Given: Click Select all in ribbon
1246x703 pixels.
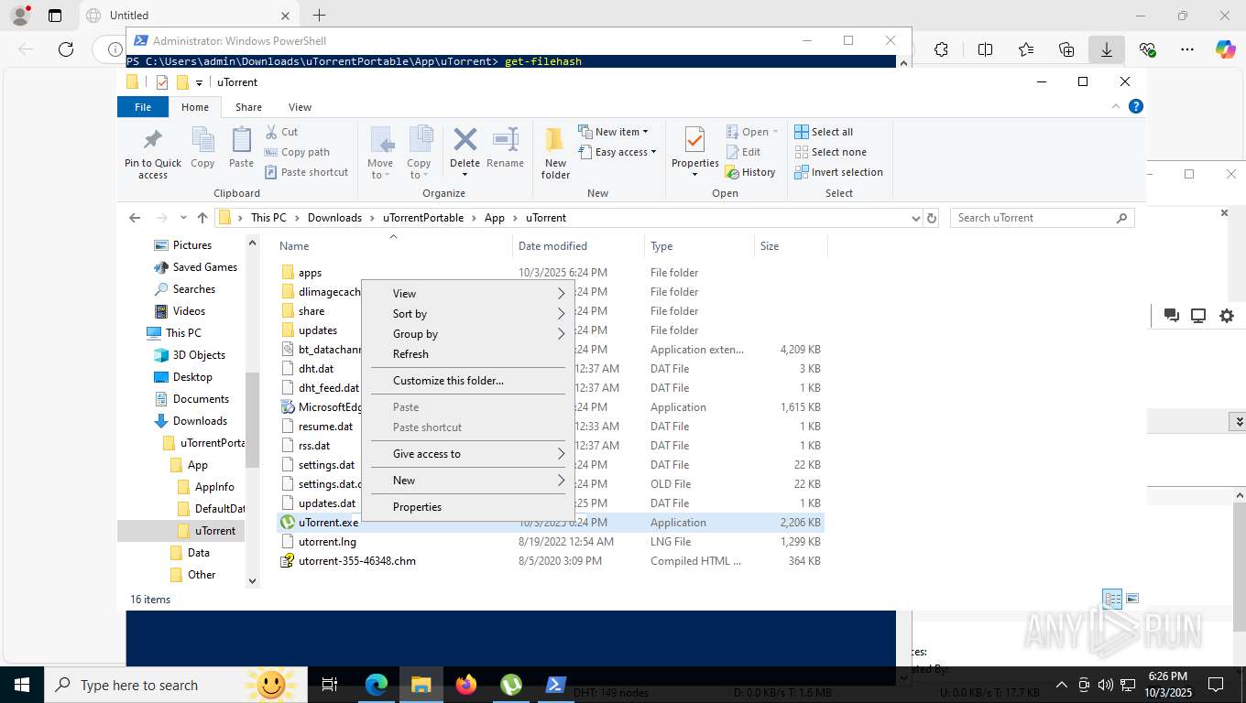Looking at the screenshot, I should pos(824,132).
